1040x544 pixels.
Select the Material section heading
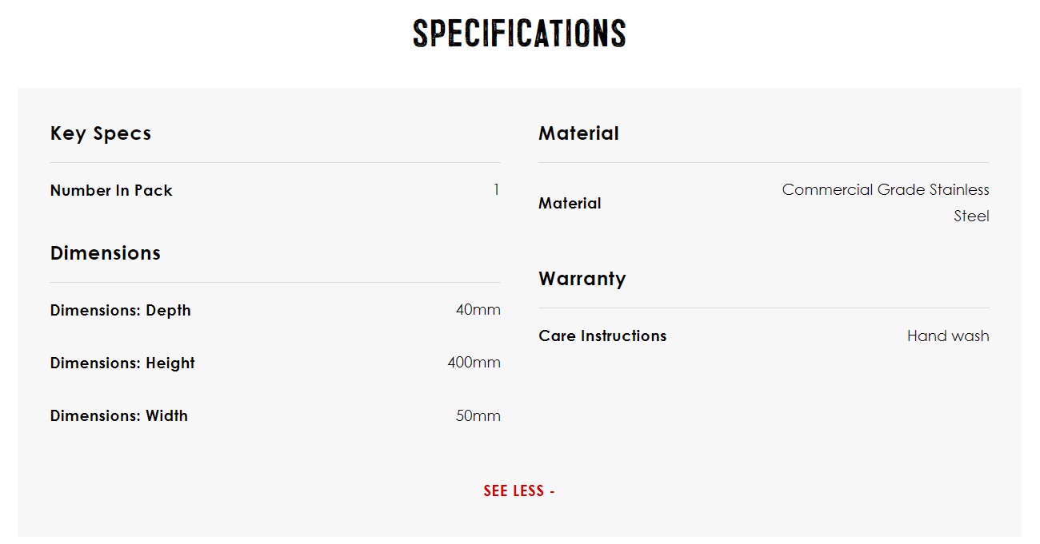pyautogui.click(x=579, y=133)
